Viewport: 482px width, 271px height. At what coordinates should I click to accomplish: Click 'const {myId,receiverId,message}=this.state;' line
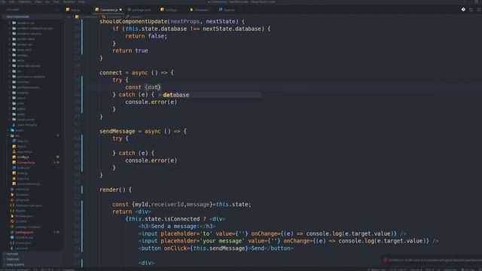click(182, 205)
